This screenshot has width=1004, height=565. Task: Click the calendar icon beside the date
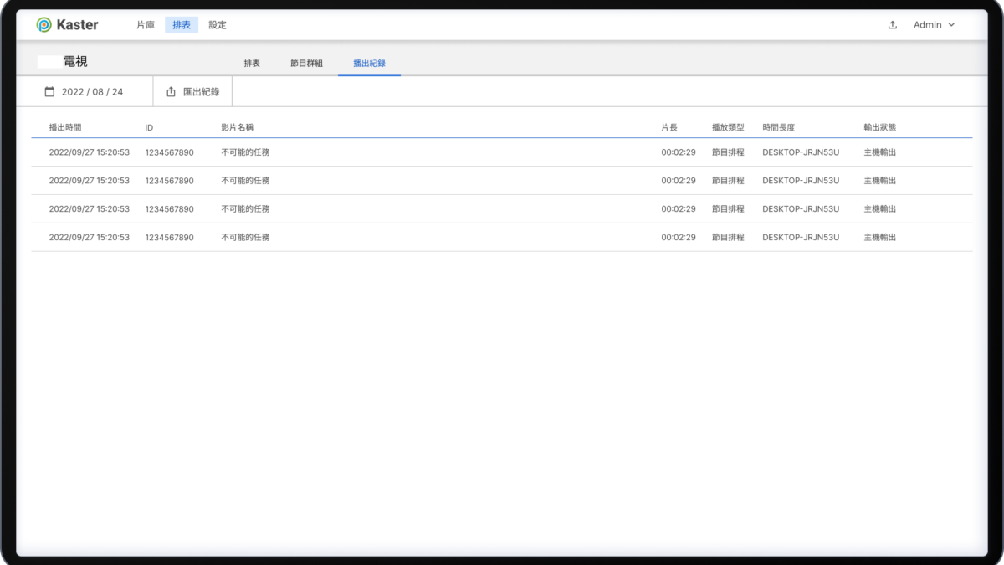click(x=49, y=91)
